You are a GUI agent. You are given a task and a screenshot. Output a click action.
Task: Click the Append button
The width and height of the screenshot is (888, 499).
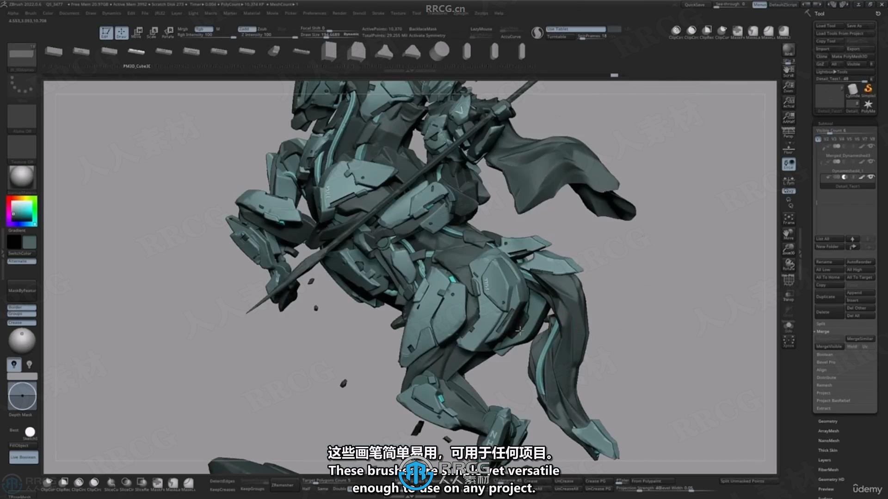click(860, 293)
